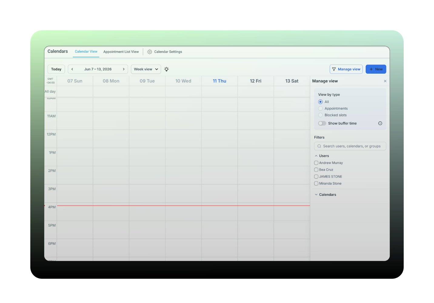Click the lightbulb tips icon

click(166, 69)
